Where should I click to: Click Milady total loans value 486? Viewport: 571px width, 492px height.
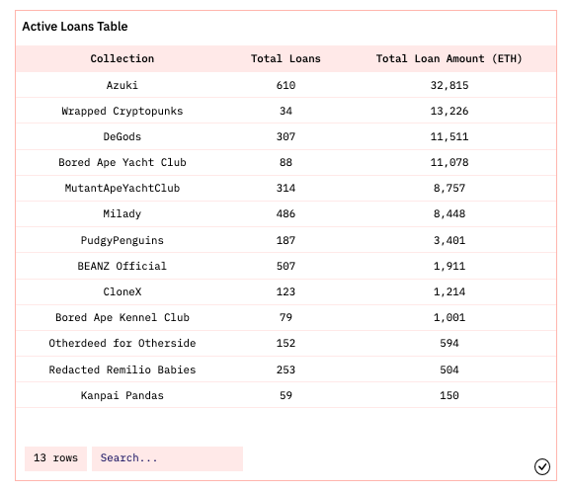pos(285,213)
